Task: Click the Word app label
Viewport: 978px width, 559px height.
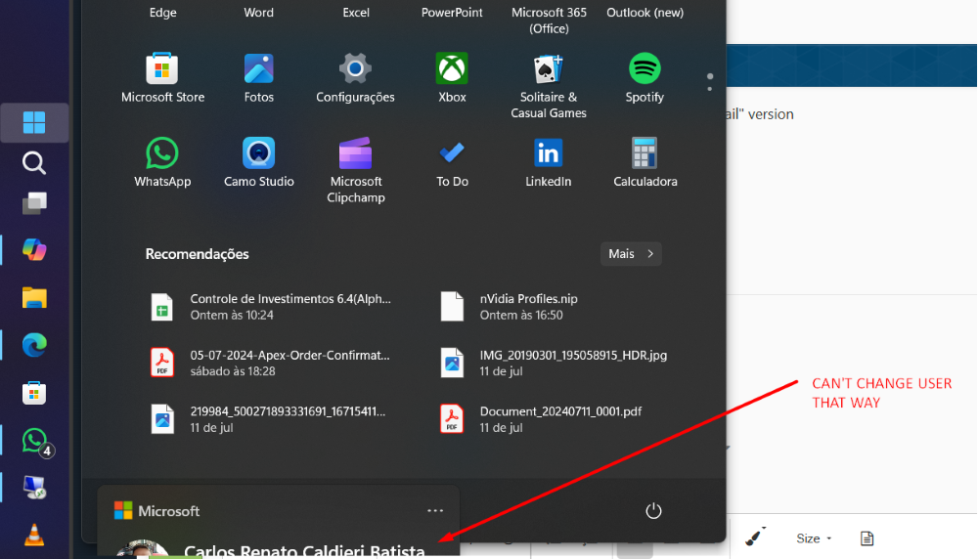Action: click(x=258, y=13)
